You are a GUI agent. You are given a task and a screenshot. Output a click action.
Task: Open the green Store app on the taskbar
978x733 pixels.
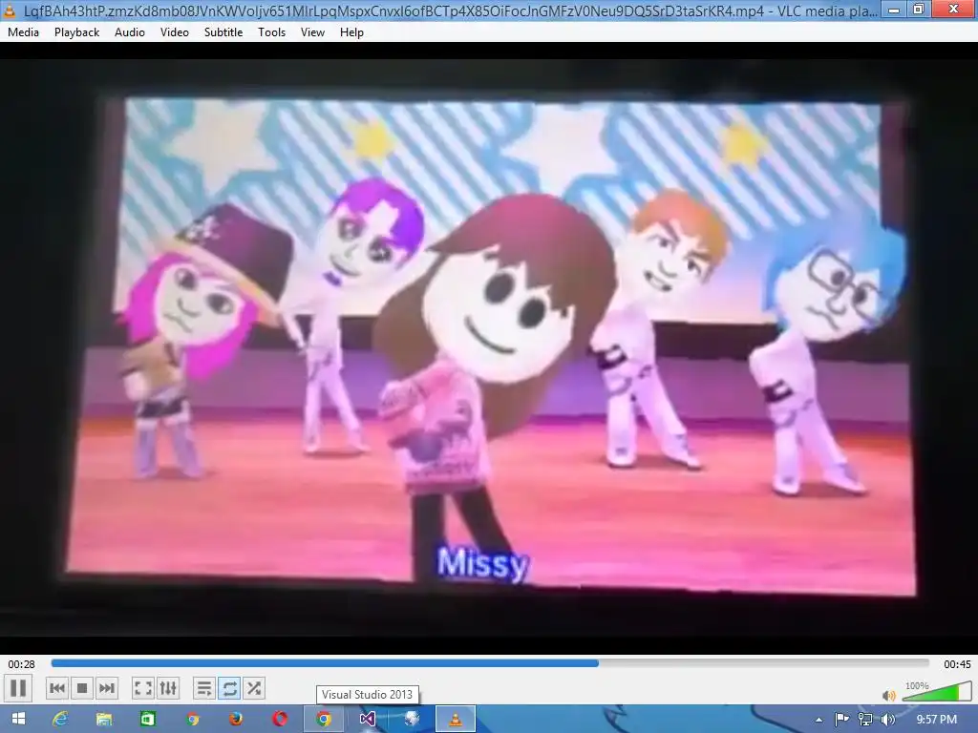[148, 720]
